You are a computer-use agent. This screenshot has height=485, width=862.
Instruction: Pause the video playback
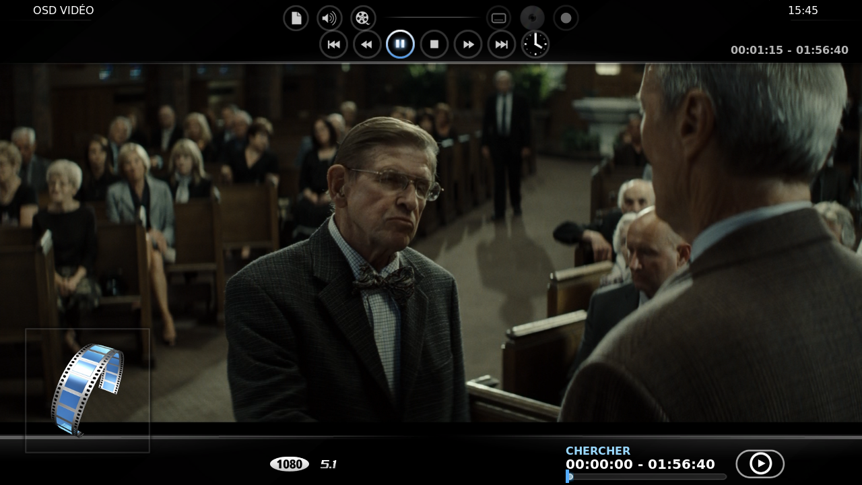(400, 44)
